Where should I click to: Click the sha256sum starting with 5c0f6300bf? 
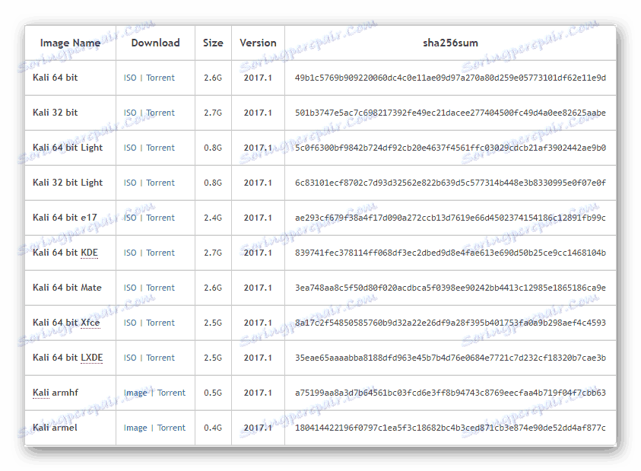(x=450, y=148)
